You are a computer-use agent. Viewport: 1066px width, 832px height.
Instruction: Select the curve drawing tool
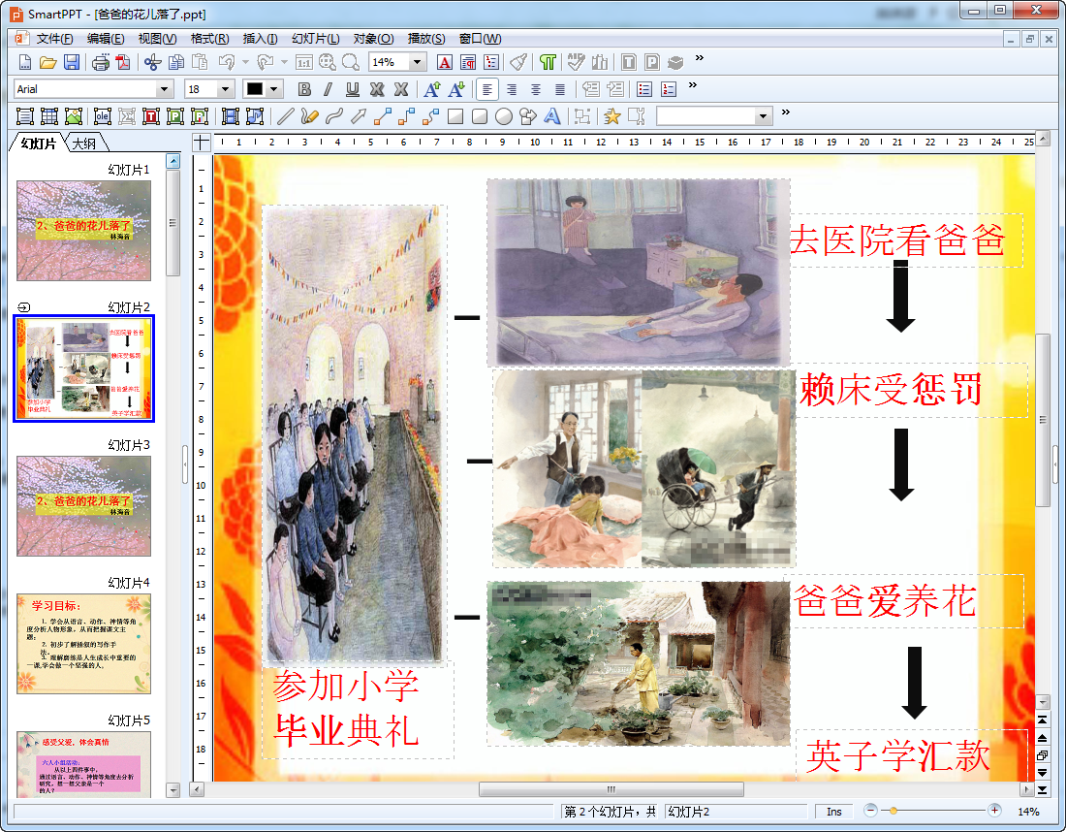click(x=333, y=116)
